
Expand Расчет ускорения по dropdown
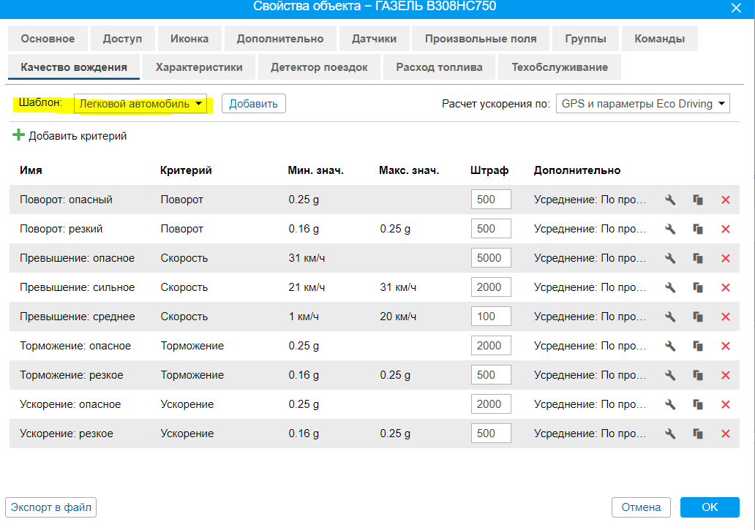642,104
